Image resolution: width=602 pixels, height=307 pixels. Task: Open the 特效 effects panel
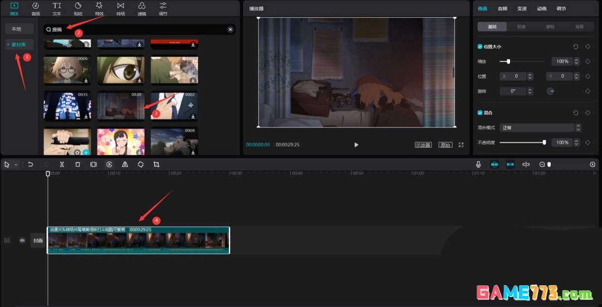[99, 9]
